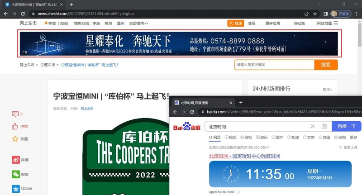The width and height of the screenshot is (362, 195).
Task: Go forward in the Baidu window
Action: pos(184,112)
